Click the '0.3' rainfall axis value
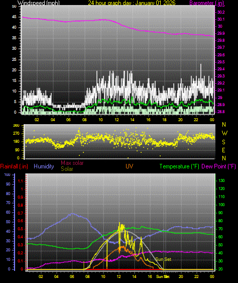The width and height of the screenshot is (238, 283). point(20,245)
